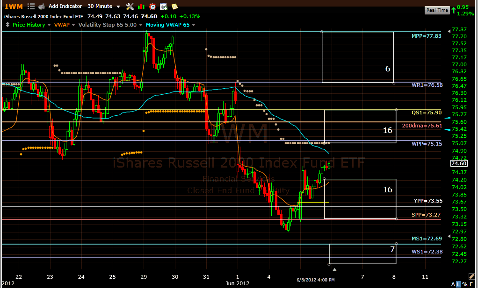Viewport: 478px width, 288px height.
Task: Click the MPP=77.83 pivot label
Action: pyautogui.click(x=426, y=36)
